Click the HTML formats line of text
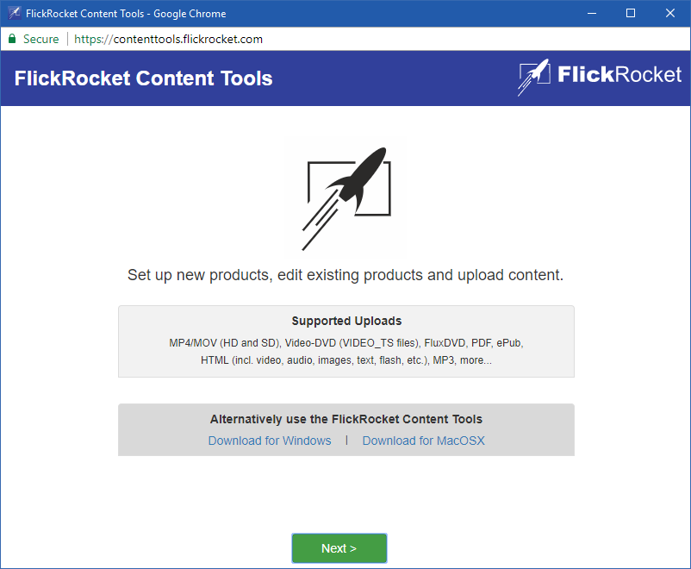 346,360
